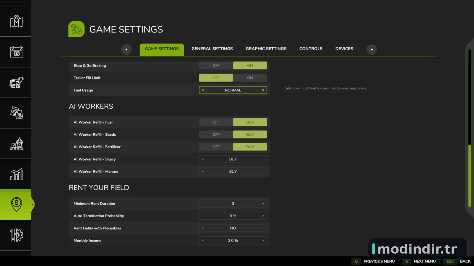Select the Game Settings tab
474x266 pixels.
pyautogui.click(x=162, y=49)
